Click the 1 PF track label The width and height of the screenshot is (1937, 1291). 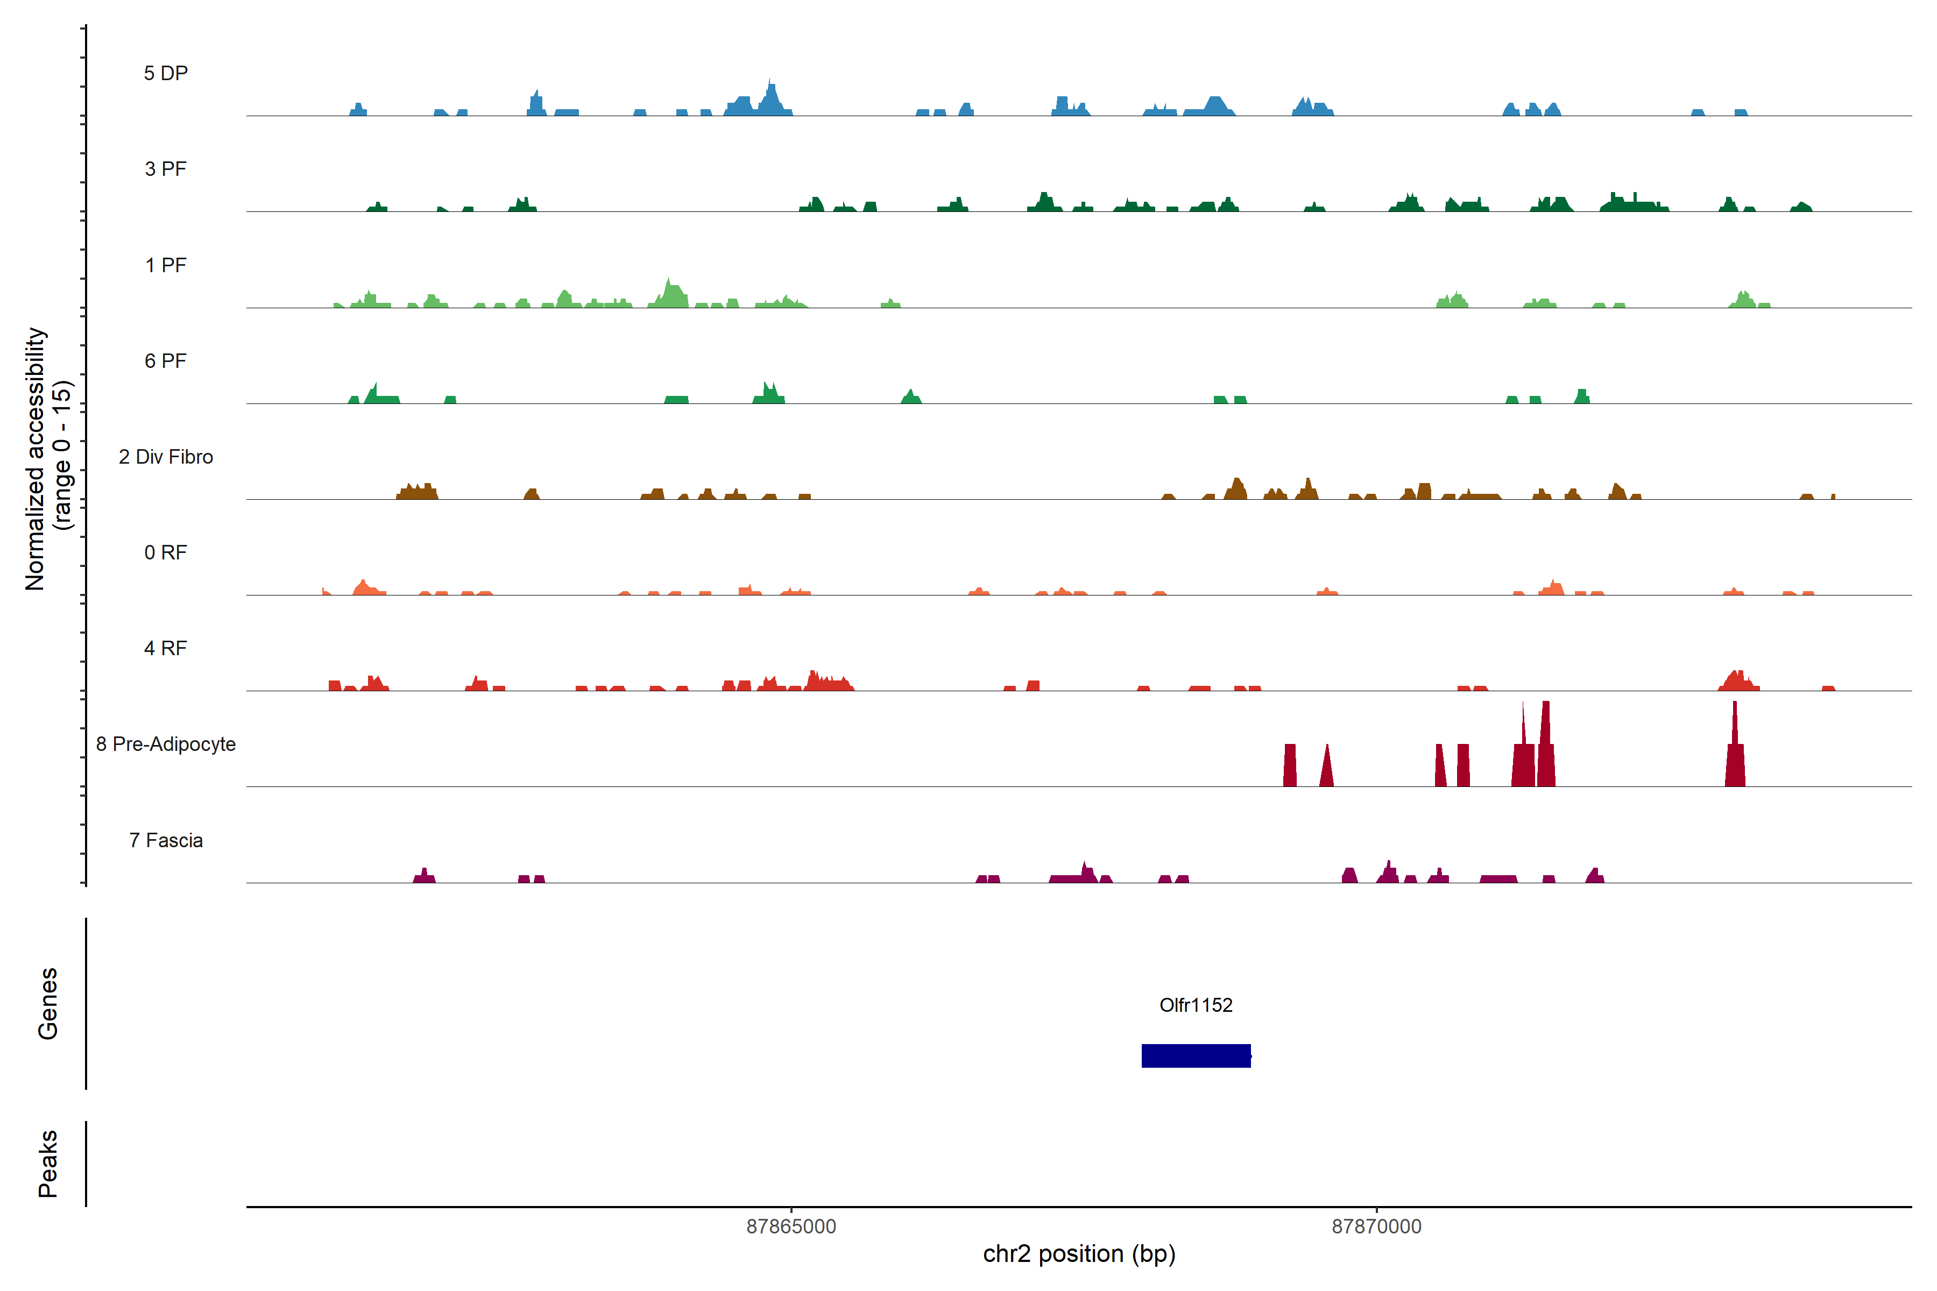coord(166,265)
